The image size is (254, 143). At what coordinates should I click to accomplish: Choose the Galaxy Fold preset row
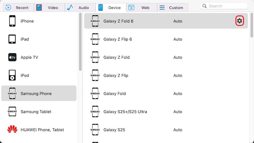point(115,93)
